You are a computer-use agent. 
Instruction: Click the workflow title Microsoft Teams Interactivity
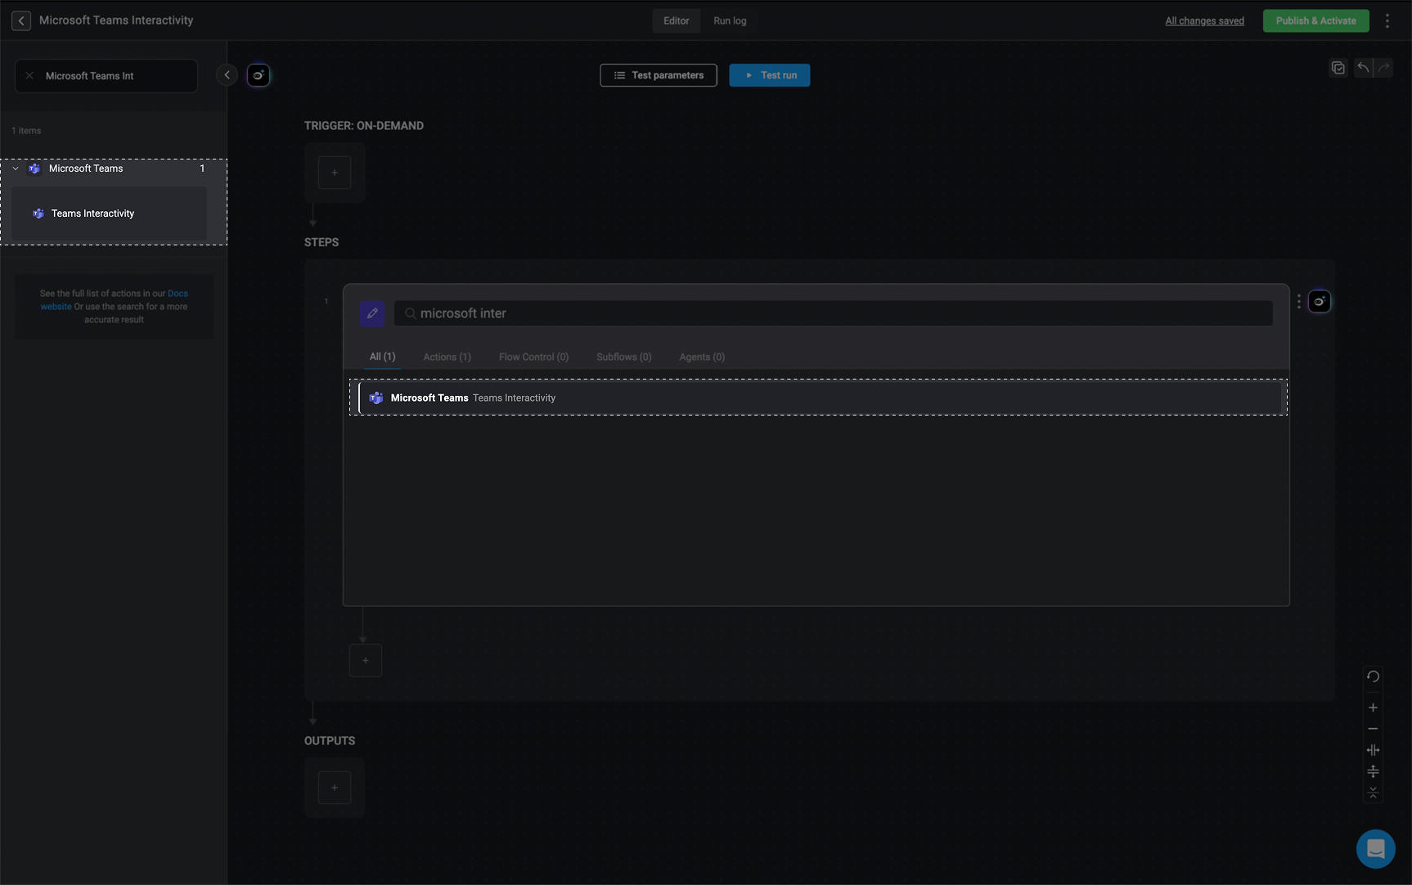(116, 20)
